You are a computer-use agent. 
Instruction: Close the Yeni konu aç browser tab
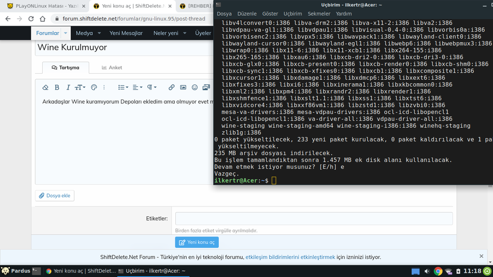click(170, 6)
